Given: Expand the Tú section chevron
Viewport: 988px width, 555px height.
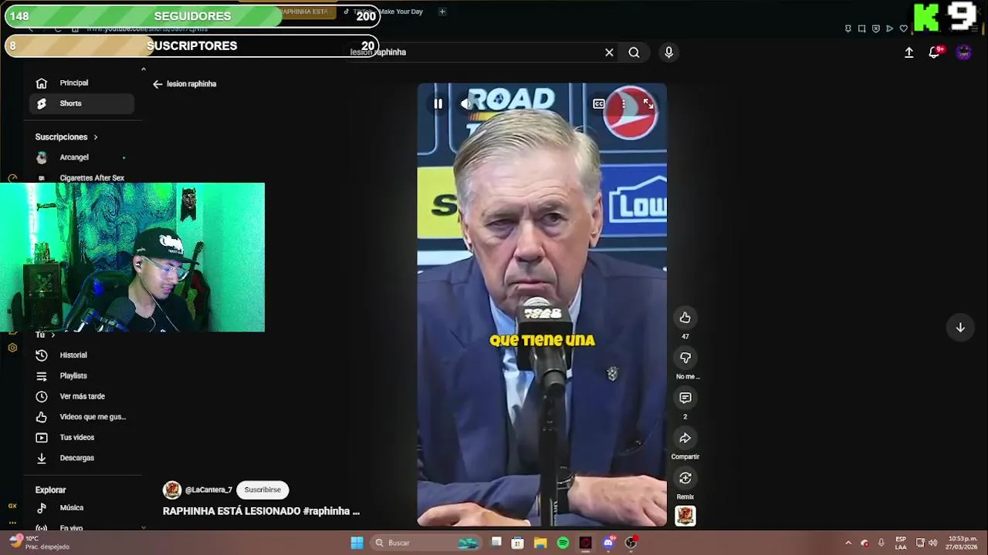Looking at the screenshot, I should [x=52, y=335].
